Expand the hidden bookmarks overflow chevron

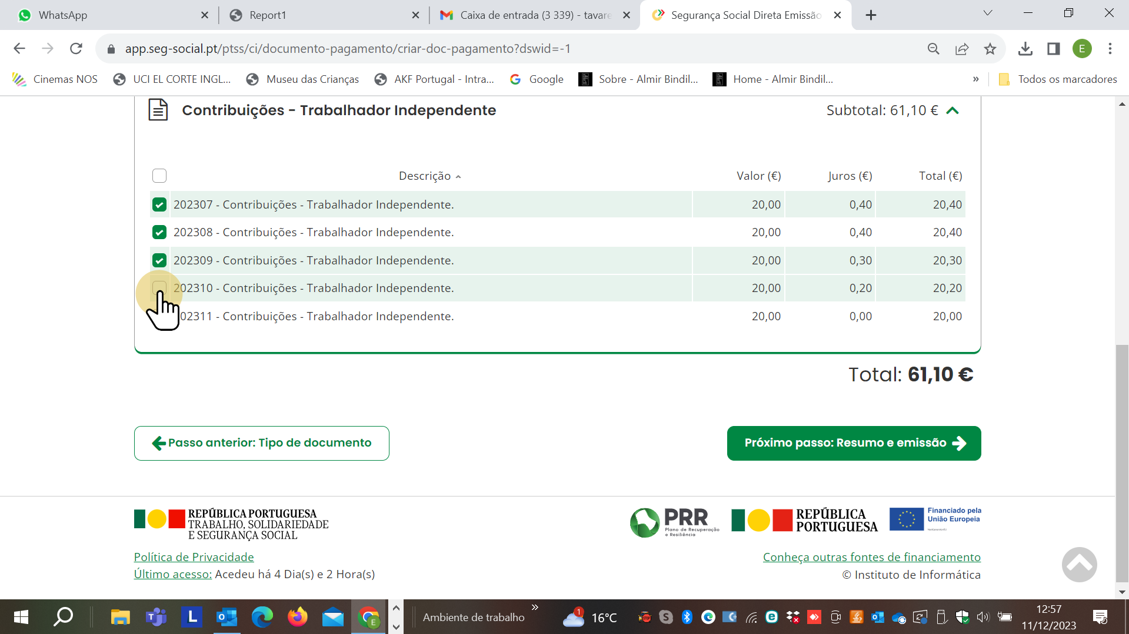(x=975, y=79)
